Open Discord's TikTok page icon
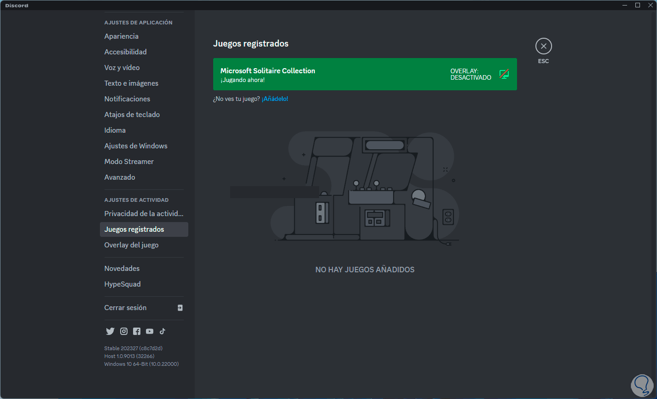 point(163,331)
